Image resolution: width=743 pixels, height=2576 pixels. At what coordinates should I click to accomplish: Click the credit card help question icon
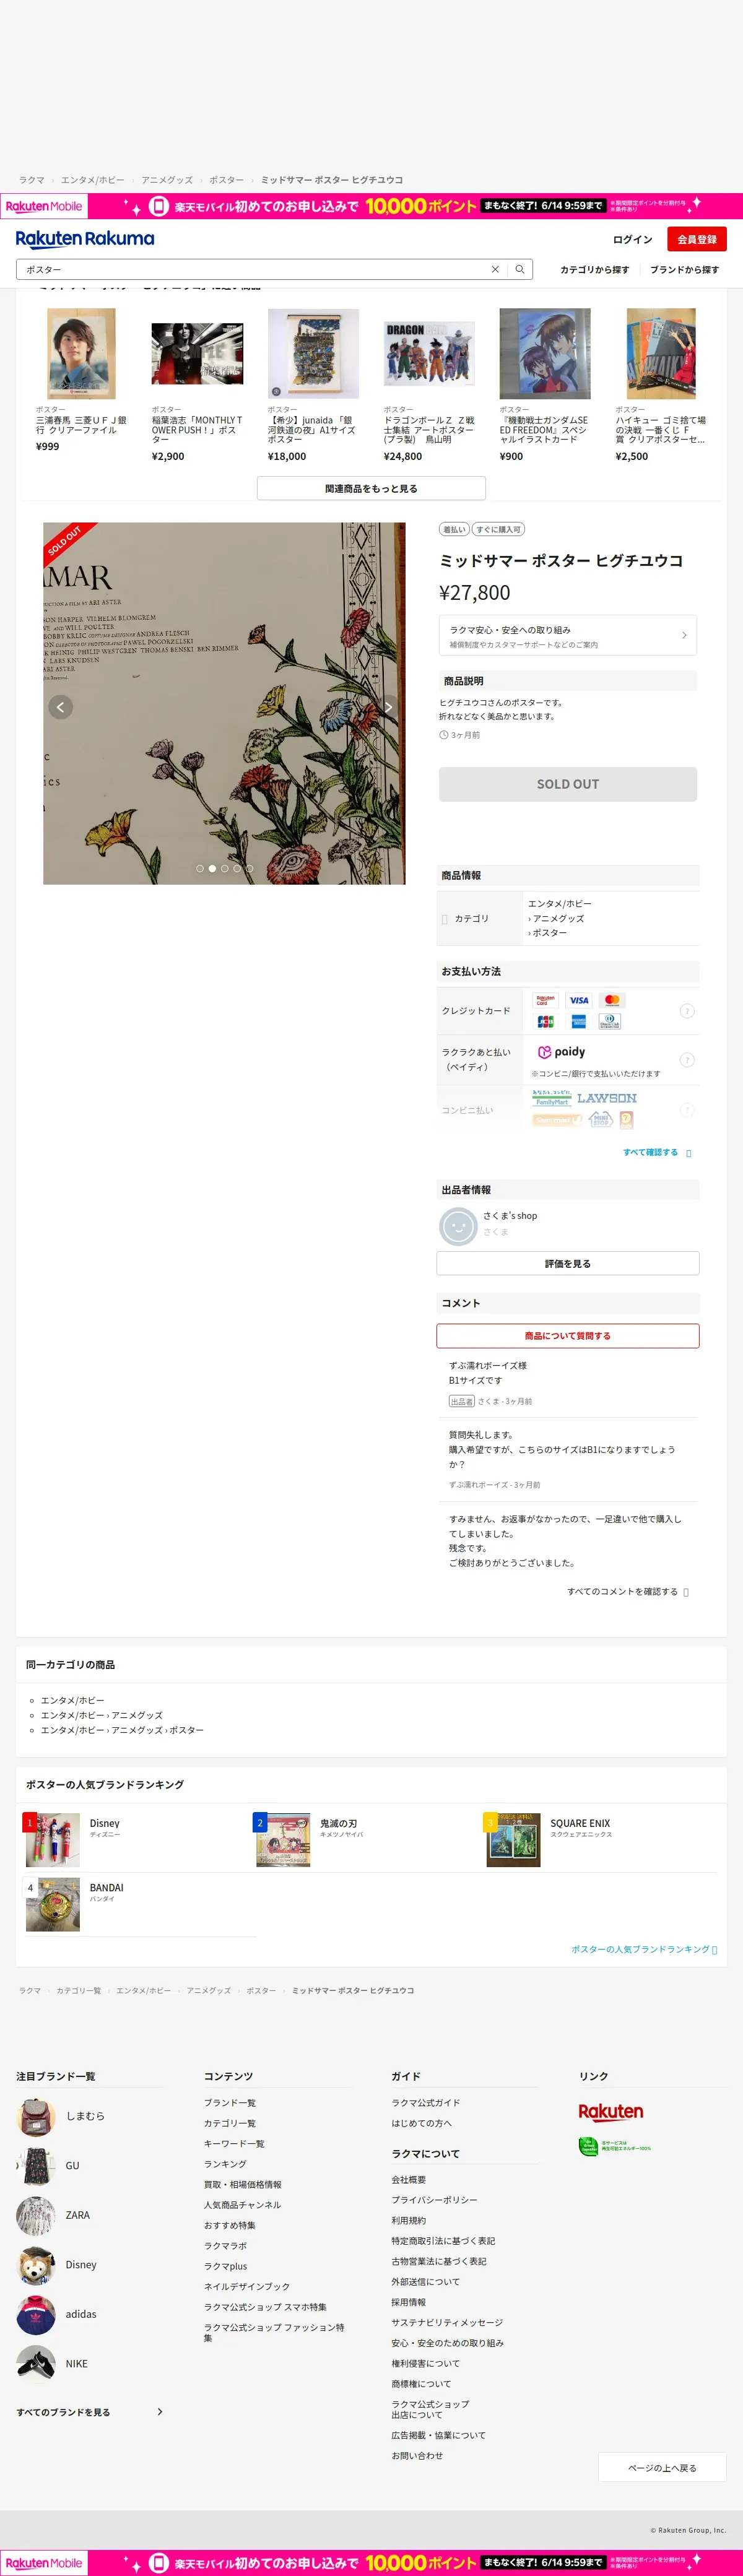click(687, 1011)
